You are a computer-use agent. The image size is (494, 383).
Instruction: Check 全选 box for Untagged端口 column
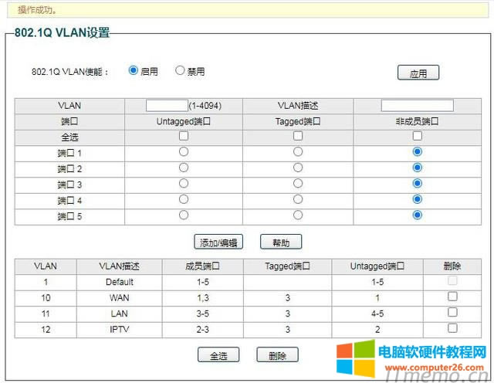(183, 136)
